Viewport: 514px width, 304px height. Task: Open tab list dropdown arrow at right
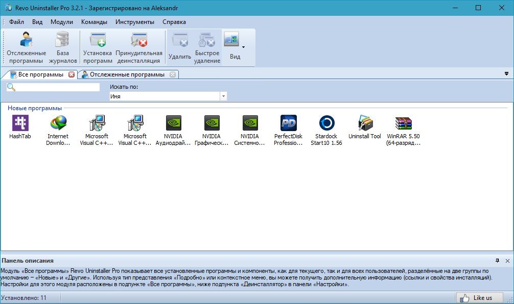(x=506, y=74)
